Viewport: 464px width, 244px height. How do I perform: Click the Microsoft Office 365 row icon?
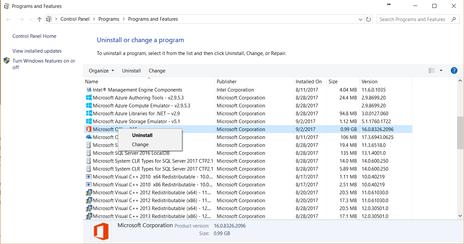tap(89, 129)
